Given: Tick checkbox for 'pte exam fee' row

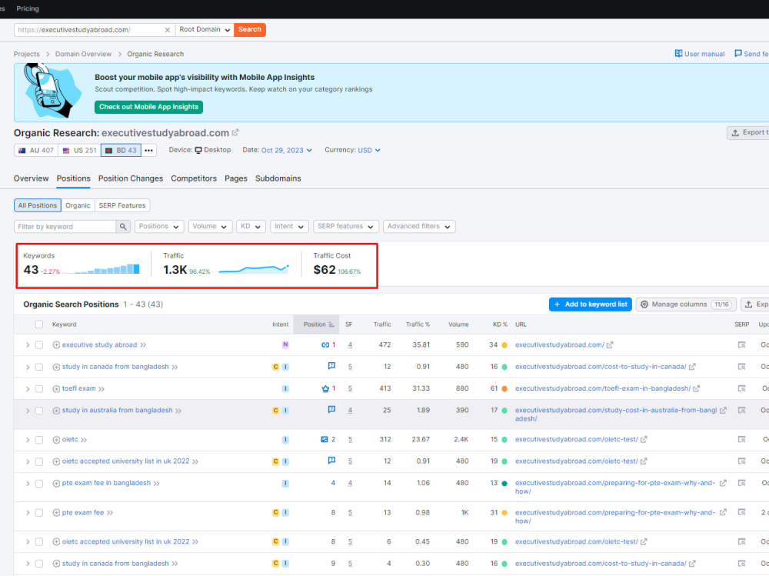Looking at the screenshot, I should (x=39, y=513).
